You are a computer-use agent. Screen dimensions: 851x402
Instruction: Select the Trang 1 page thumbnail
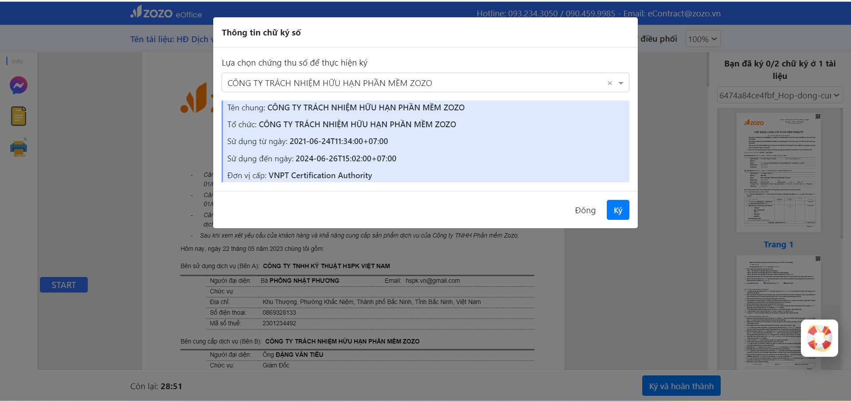click(779, 172)
